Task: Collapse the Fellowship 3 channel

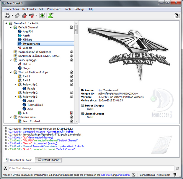Action: pos(15,97)
